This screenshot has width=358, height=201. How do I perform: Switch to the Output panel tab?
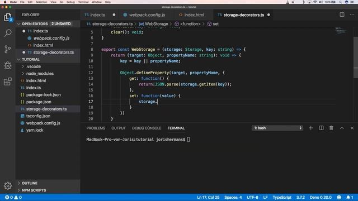click(x=118, y=128)
